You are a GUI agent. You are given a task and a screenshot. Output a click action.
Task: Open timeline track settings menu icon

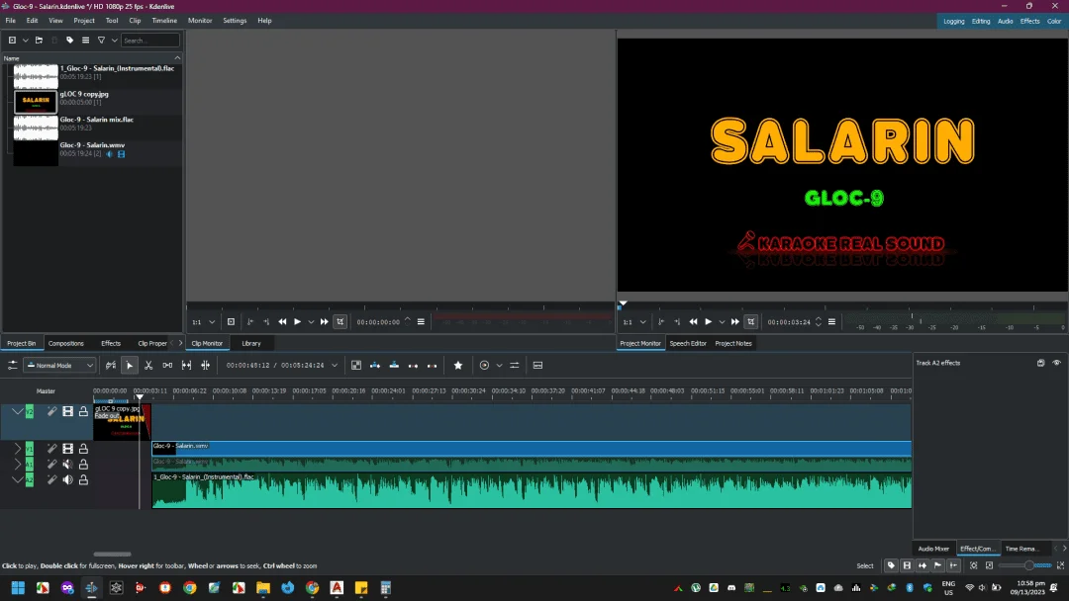[x=12, y=366]
